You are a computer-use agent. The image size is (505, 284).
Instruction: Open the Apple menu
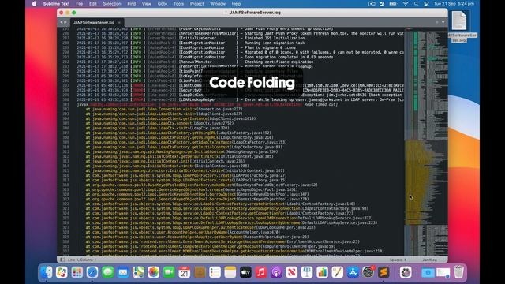click(34, 4)
